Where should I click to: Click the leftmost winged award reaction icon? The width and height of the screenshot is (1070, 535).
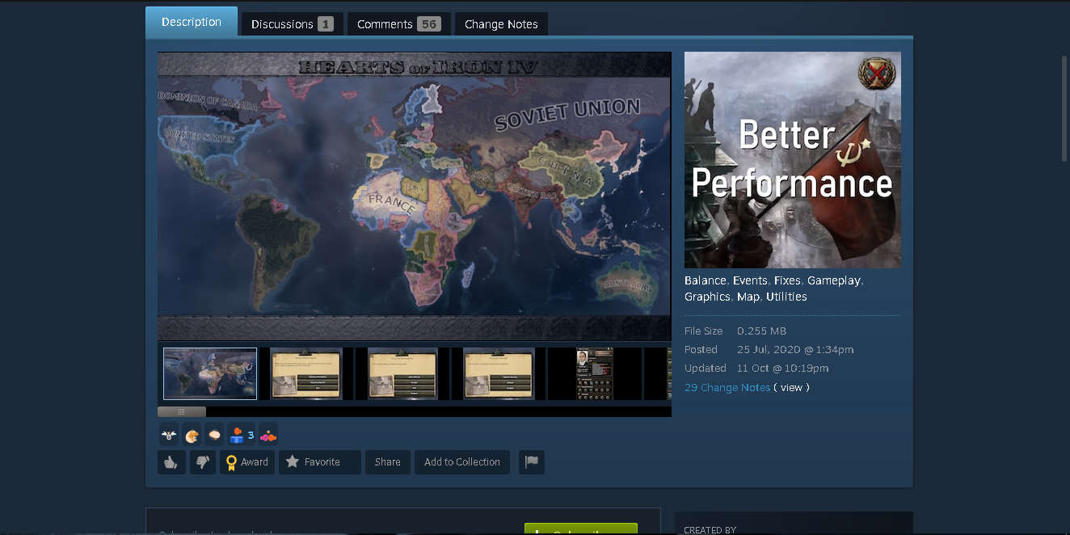coord(168,434)
